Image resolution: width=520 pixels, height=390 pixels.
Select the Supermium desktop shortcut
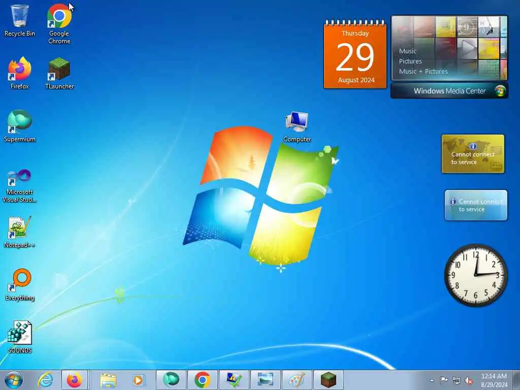click(x=20, y=126)
